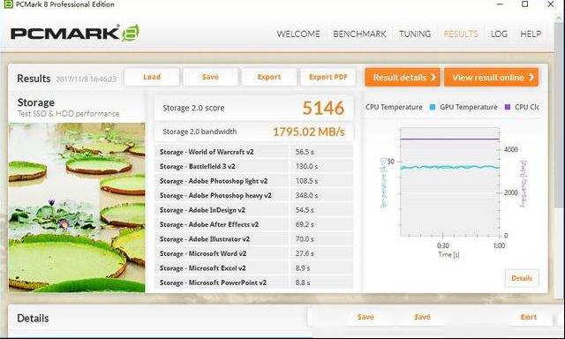
Task: Toggle the CPU Clock purple legend swatch
Action: click(x=508, y=107)
